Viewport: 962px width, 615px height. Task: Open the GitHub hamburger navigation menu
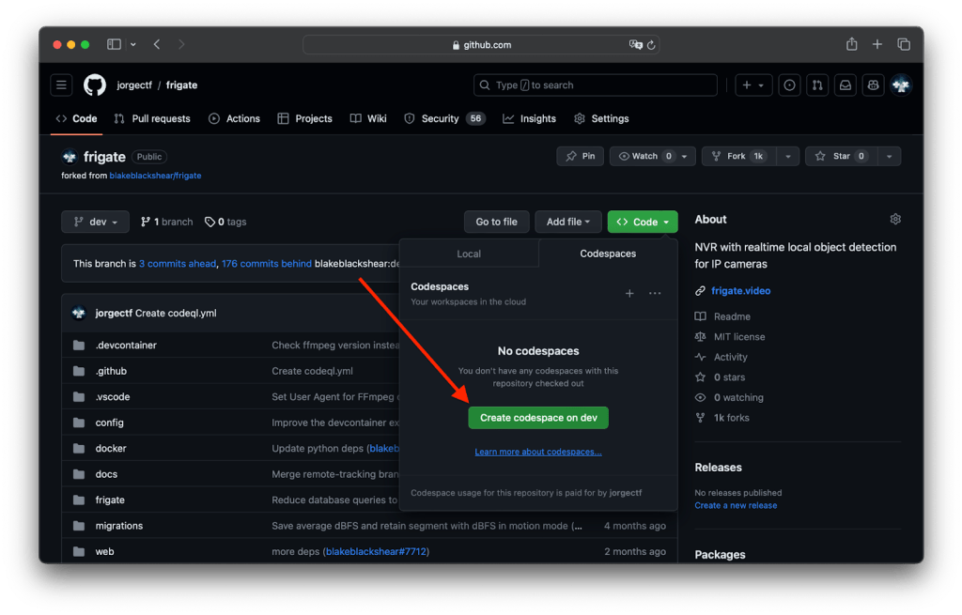coord(61,85)
